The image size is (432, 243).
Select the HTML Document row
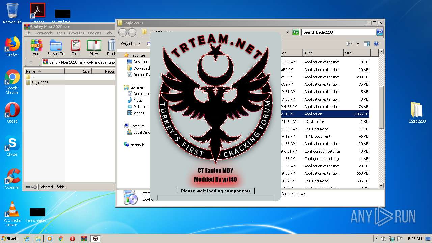pyautogui.click(x=325, y=136)
